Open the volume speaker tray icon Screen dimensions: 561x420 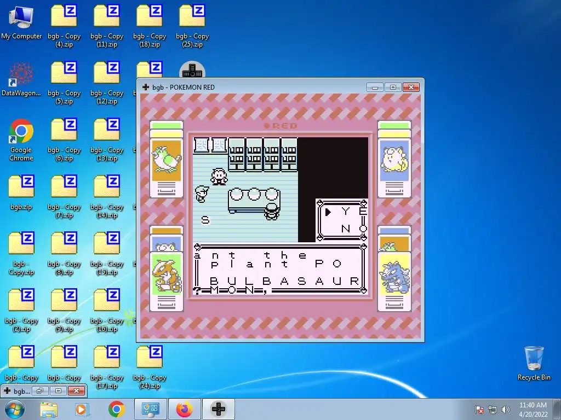click(506, 410)
